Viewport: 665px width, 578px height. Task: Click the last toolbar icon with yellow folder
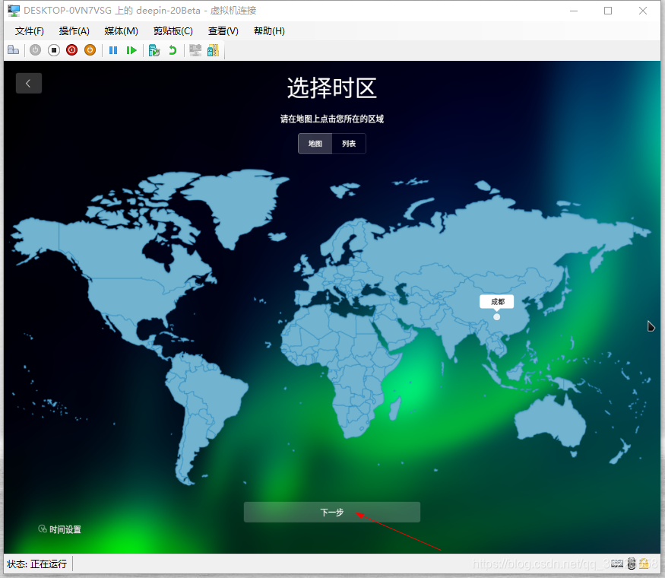click(213, 50)
